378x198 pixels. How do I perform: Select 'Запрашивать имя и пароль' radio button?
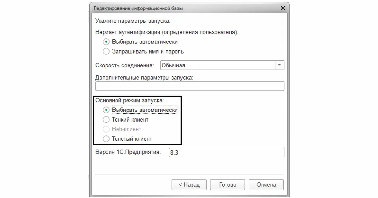coord(106,51)
